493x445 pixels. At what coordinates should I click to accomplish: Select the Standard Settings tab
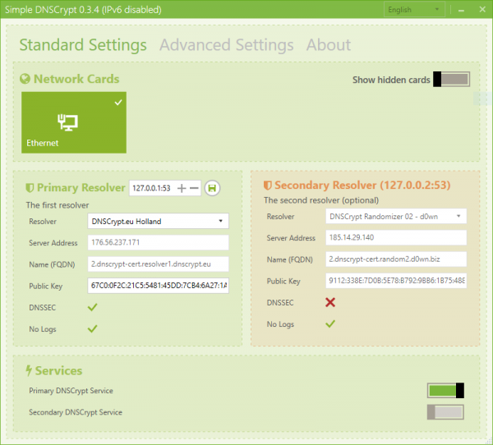[x=83, y=45]
